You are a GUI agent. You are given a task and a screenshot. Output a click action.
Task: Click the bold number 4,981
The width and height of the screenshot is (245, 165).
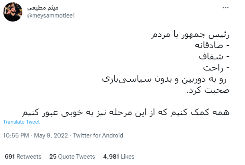coord(111,156)
